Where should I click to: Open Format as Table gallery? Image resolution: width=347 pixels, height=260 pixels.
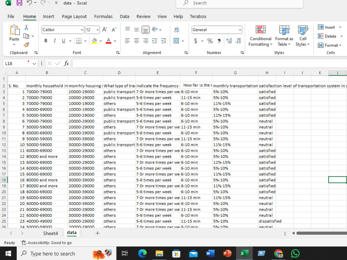(x=284, y=36)
